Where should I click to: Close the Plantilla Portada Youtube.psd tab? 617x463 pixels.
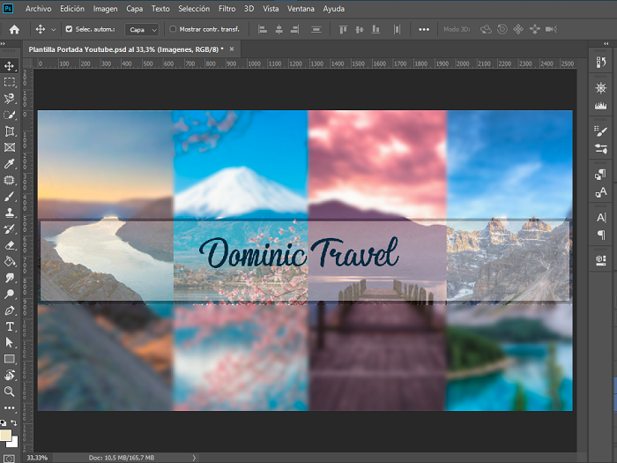(x=232, y=49)
